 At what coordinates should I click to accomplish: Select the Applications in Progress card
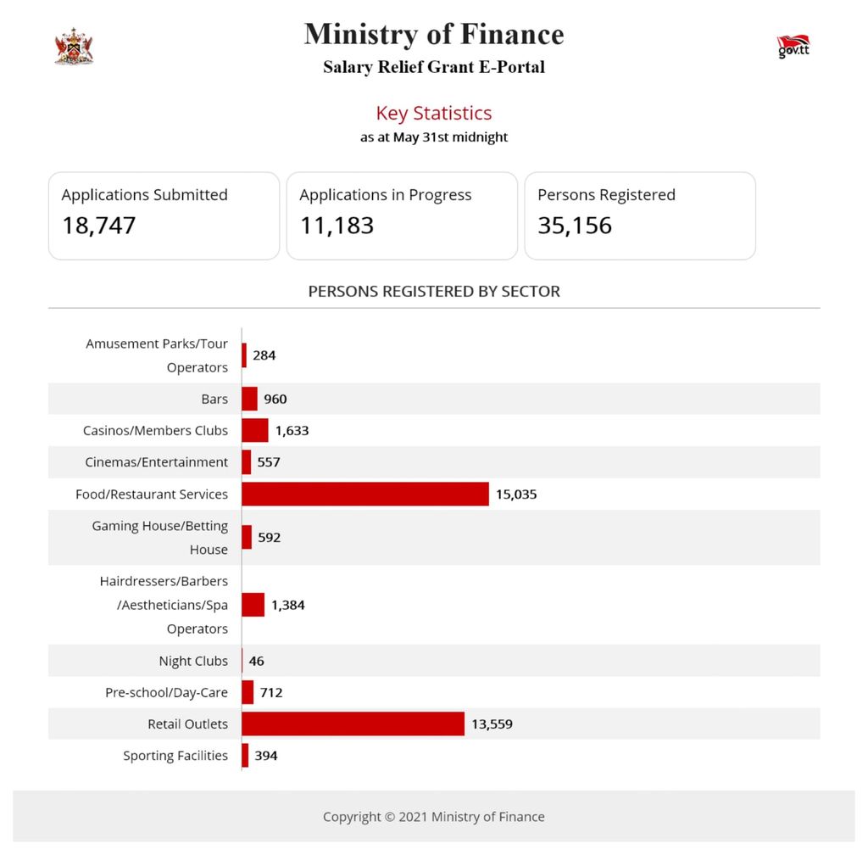402,215
